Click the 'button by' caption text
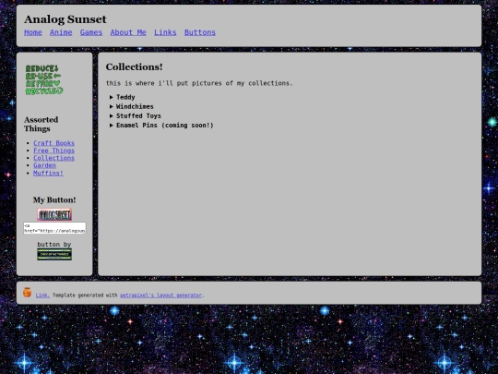The width and height of the screenshot is (498, 374). coord(54,244)
